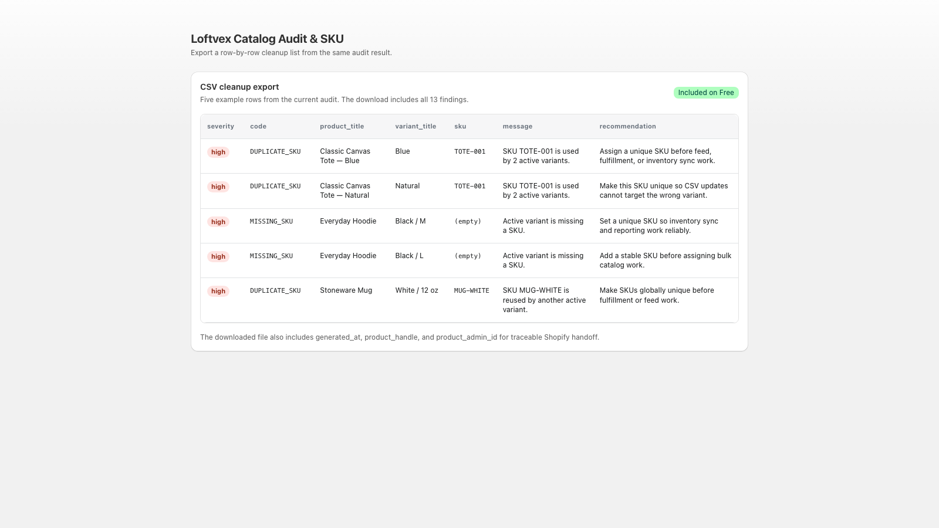939x528 pixels.
Task: Click the SKU MUG-WHITE is reused message
Action: 544,300
